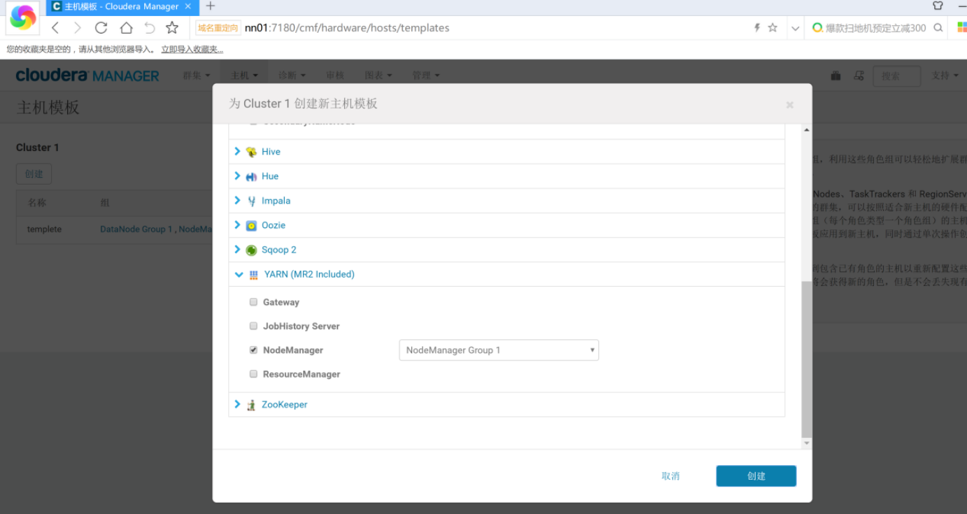Click the 创建 button under Cluster 1

[x=34, y=174]
